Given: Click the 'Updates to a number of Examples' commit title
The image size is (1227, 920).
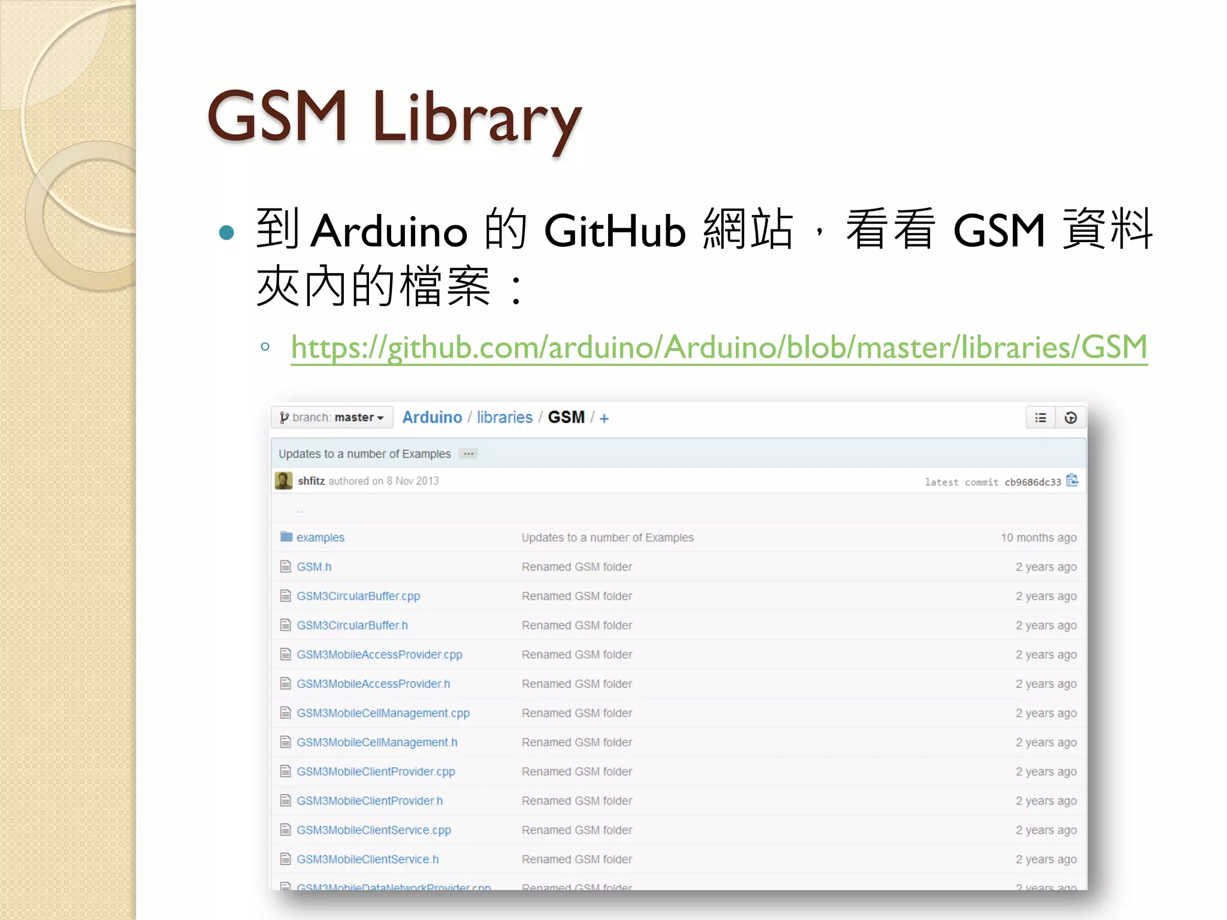Looking at the screenshot, I should point(364,454).
